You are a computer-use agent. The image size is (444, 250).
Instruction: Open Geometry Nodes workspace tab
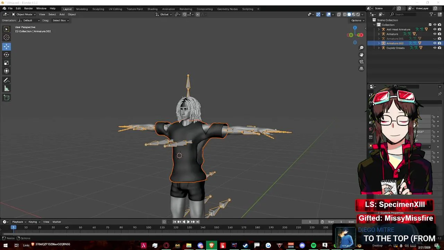[227, 9]
